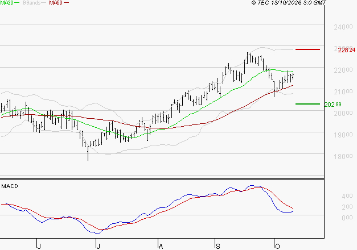Click the O month marker on the time axis
357x250 pixels.
click(277, 247)
